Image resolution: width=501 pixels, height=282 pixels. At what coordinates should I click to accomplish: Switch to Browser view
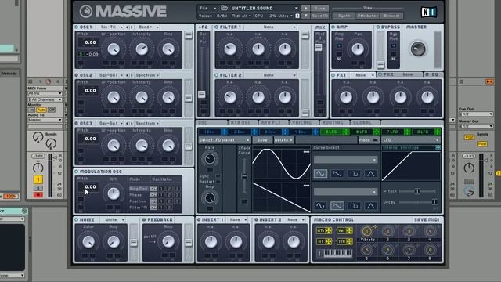tap(391, 16)
